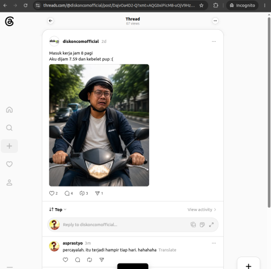
Task: Click diskoncomofficial avatar
Action: [x=54, y=41]
